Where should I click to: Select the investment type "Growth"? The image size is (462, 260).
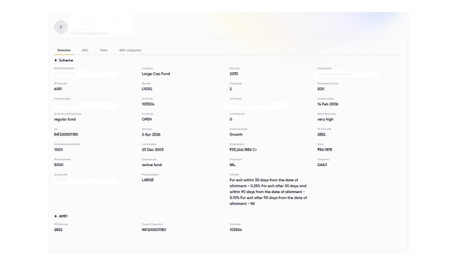pos(236,134)
